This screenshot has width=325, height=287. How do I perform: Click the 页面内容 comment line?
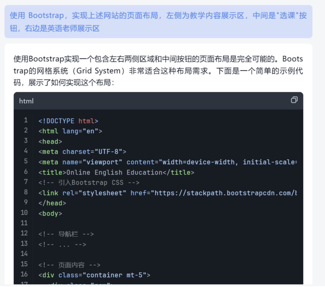[69, 265]
